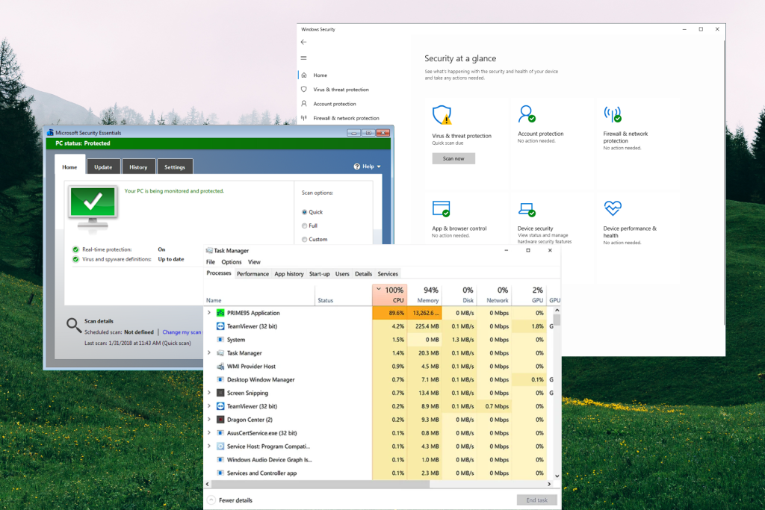Open Virus & threat protection from the sidebar
Image resolution: width=765 pixels, height=510 pixels.
(x=340, y=89)
